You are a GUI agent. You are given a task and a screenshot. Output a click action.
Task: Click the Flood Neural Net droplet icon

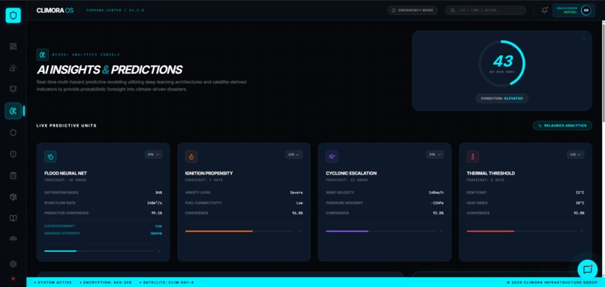(x=50, y=157)
